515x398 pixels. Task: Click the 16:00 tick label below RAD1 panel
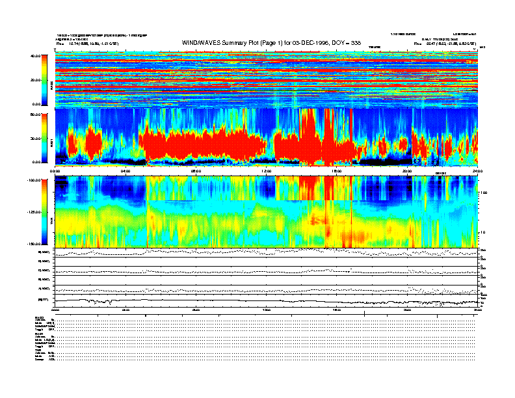337,171
